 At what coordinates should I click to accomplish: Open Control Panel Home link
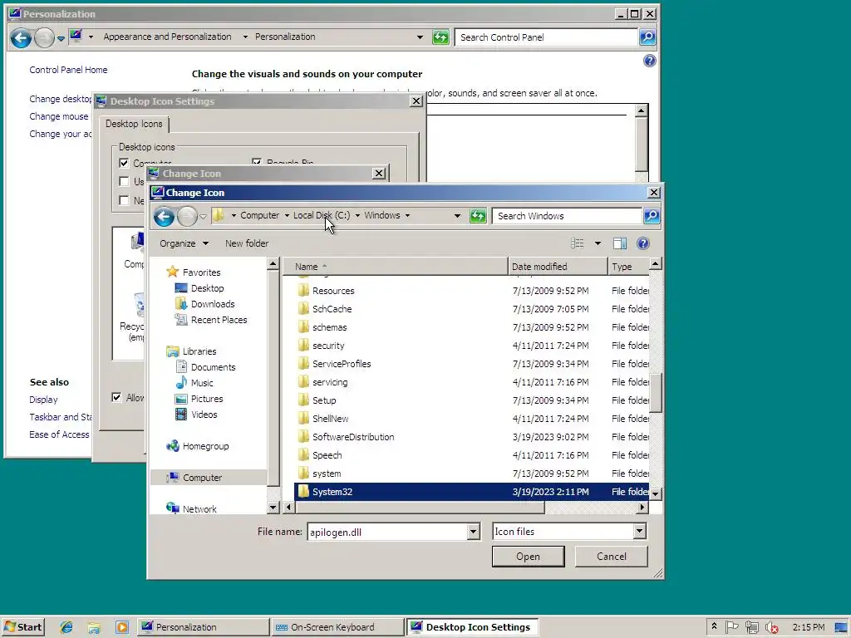click(68, 70)
